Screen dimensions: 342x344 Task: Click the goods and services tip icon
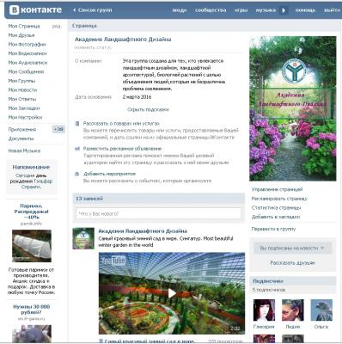76,124
